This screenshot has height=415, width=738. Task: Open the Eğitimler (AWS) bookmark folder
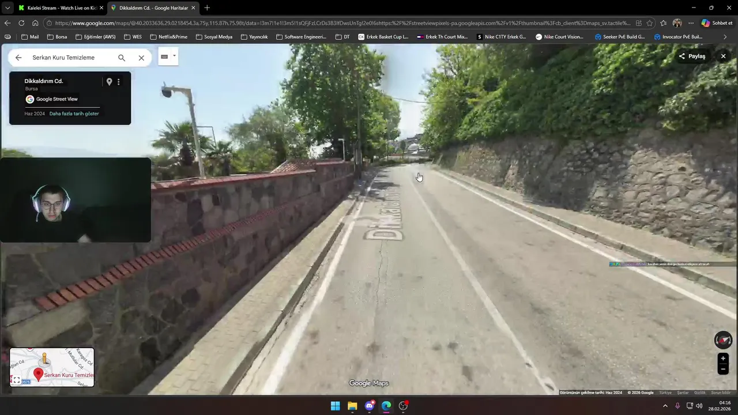coord(95,37)
